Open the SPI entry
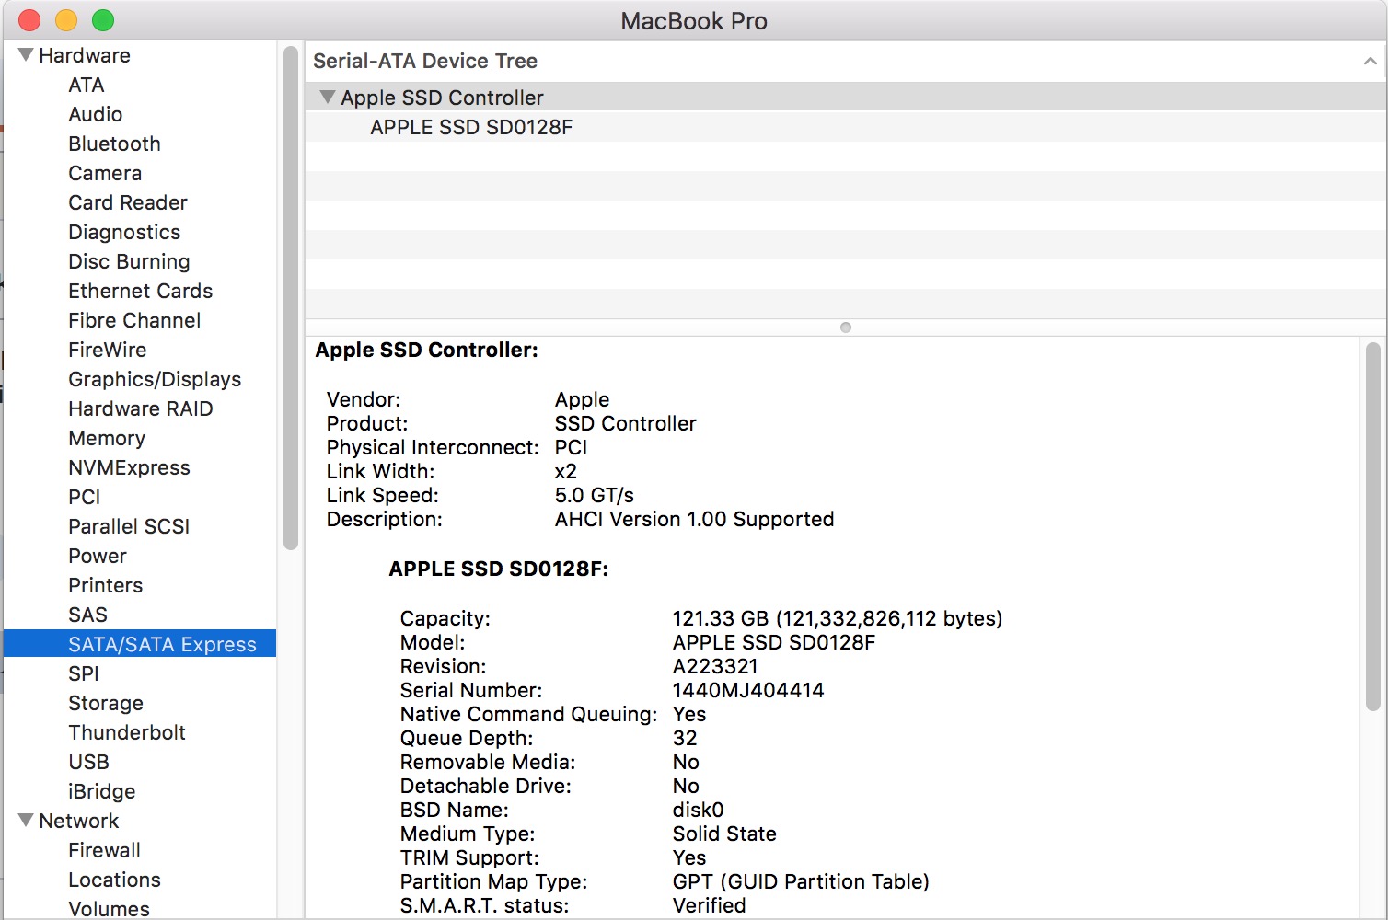The height and width of the screenshot is (920, 1388). (83, 673)
